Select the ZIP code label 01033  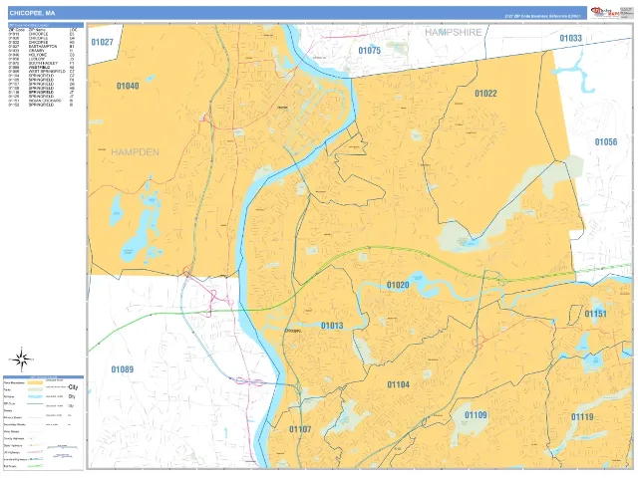tap(571, 38)
